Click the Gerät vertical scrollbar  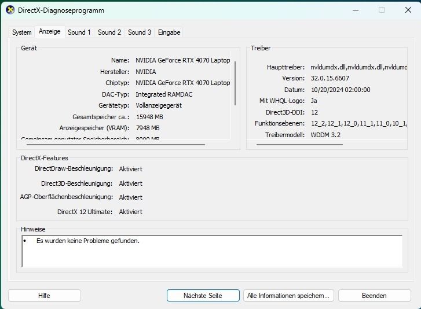tap(235, 83)
